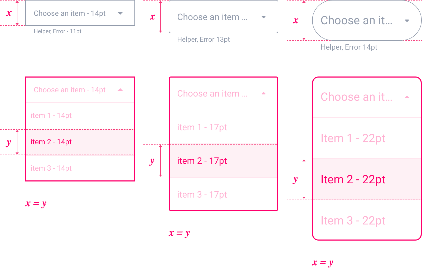The image size is (446, 268).
Task: Click the down caret beside 14pt field
Action: 120,13
